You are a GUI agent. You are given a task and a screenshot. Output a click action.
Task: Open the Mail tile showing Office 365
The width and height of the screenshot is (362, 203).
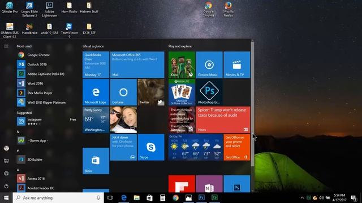[137, 65]
